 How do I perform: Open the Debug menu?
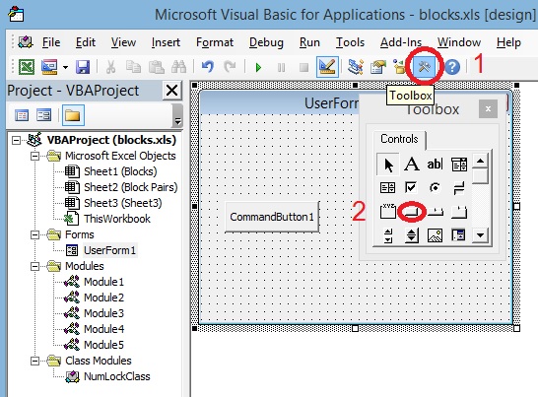266,42
